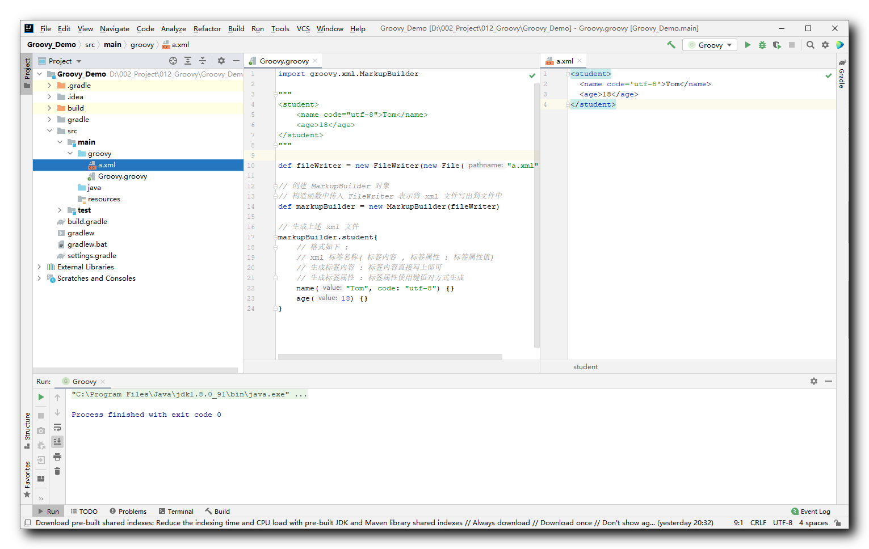This screenshot has width=869, height=549.
Task: Select opened file locate icon in Project panel
Action: pos(173,61)
